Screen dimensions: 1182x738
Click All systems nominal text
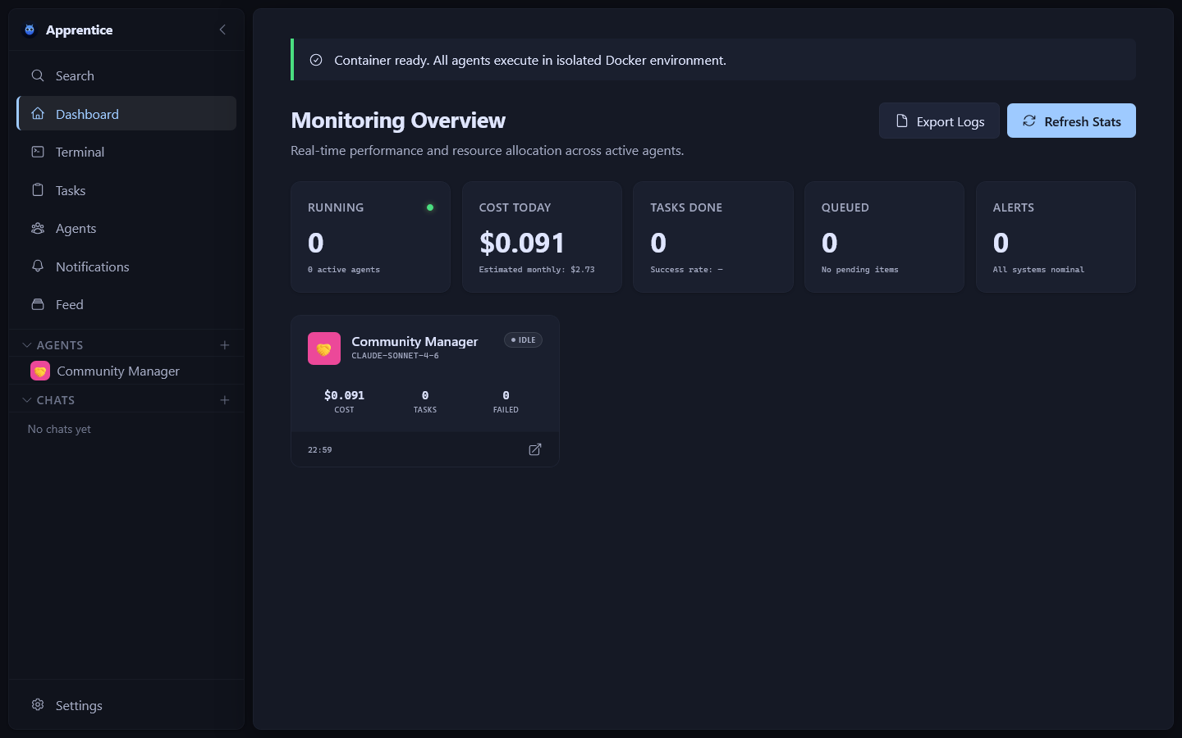click(1038, 270)
